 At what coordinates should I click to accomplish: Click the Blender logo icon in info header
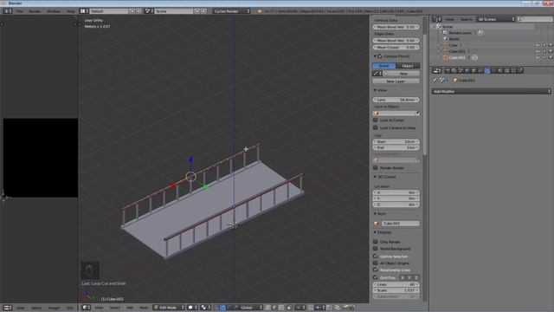pos(260,11)
